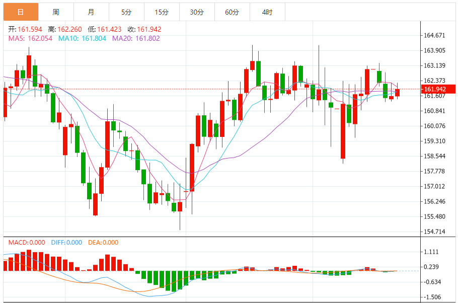Image resolution: width=458 pixels, height=303 pixels.
Task: Click the 低:161.423 low price value
Action: click(x=105, y=29)
